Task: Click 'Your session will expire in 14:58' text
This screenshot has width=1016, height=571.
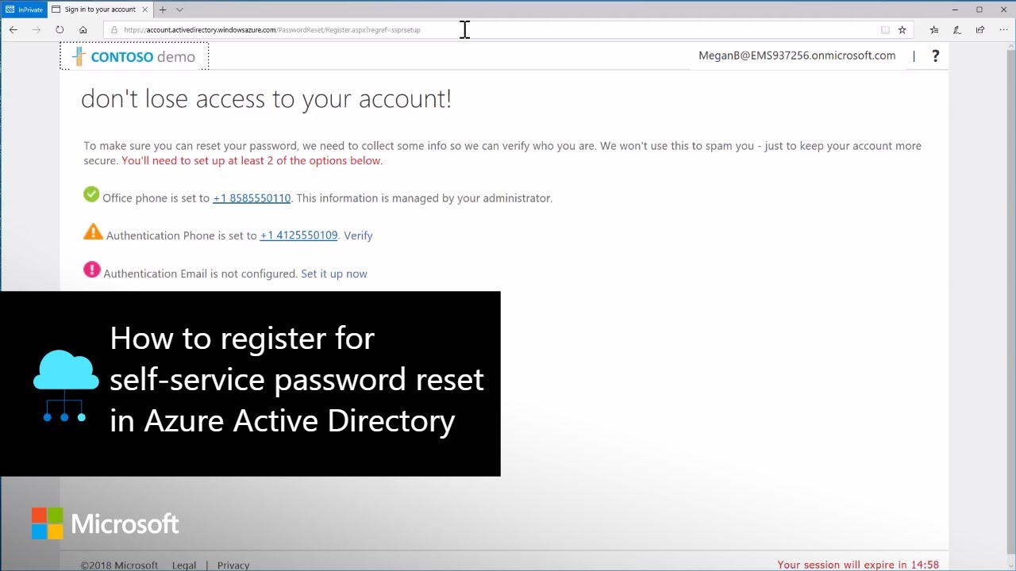Action: [858, 565]
